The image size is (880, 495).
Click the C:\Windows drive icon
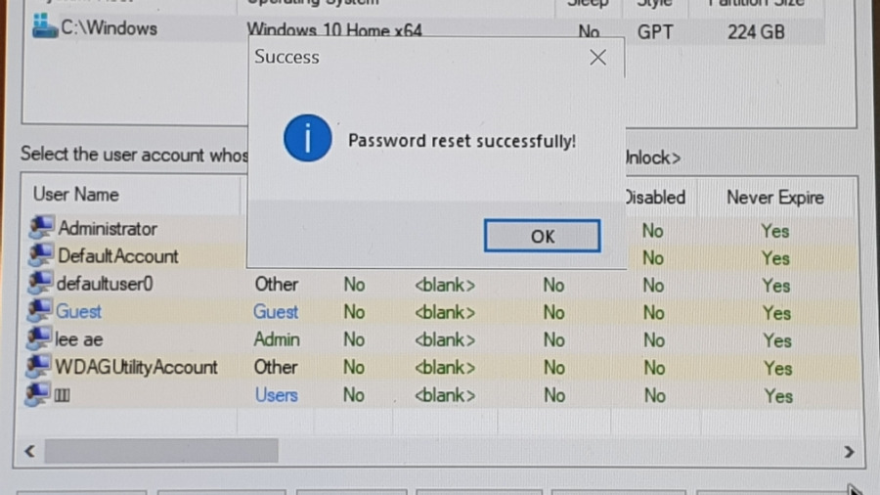pyautogui.click(x=45, y=26)
